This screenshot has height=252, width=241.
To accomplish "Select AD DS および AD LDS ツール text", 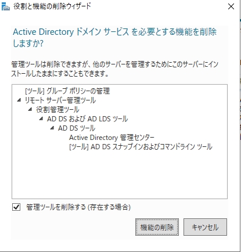I will 87,119.
